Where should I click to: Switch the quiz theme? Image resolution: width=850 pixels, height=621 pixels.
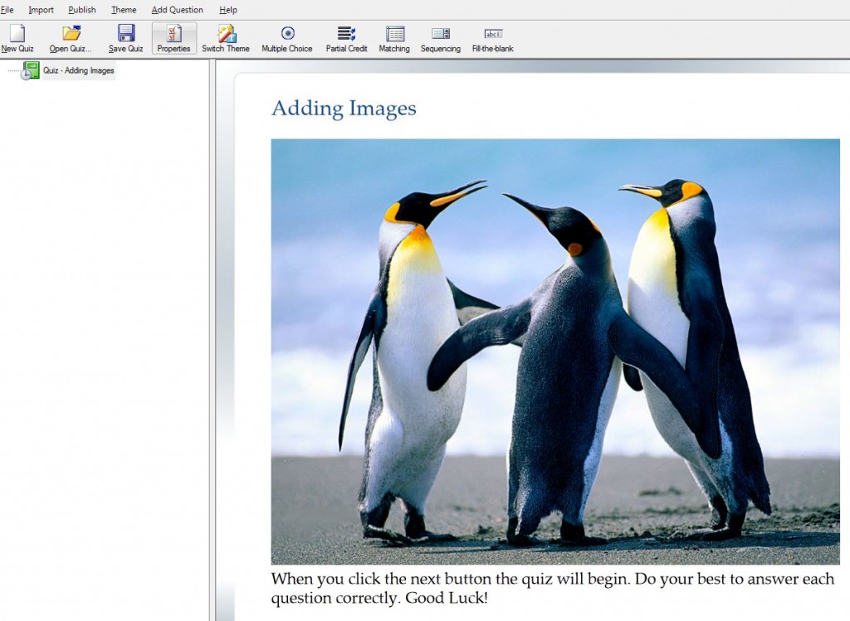coord(225,36)
